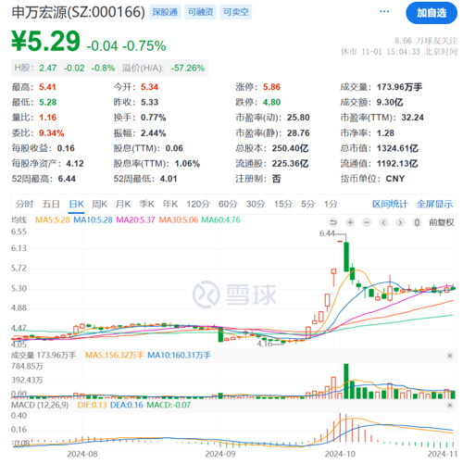The height and width of the screenshot is (464, 463).
Task: Open the 前复权 adjustment dropdown
Action: pyautogui.click(x=442, y=222)
